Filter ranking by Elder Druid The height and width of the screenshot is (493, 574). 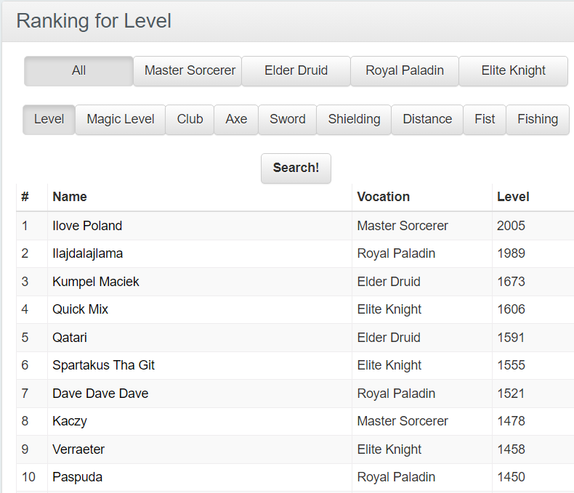(296, 71)
